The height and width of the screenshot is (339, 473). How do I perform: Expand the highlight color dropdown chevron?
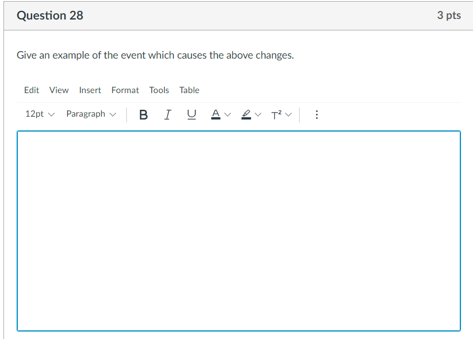click(258, 114)
